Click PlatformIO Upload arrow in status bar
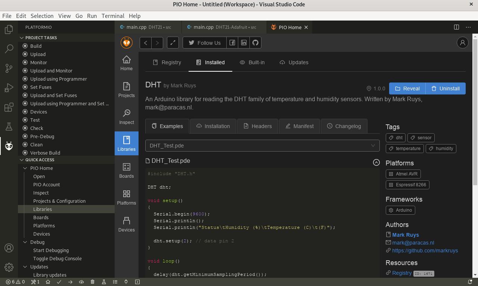 coord(70,282)
